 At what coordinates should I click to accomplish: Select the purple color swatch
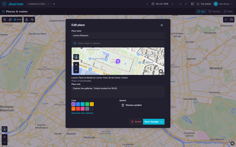(x=73, y=104)
